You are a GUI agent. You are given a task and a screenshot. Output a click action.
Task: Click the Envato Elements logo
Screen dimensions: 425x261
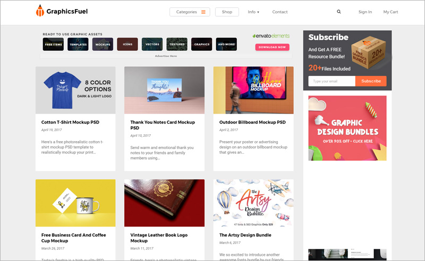[271, 36]
